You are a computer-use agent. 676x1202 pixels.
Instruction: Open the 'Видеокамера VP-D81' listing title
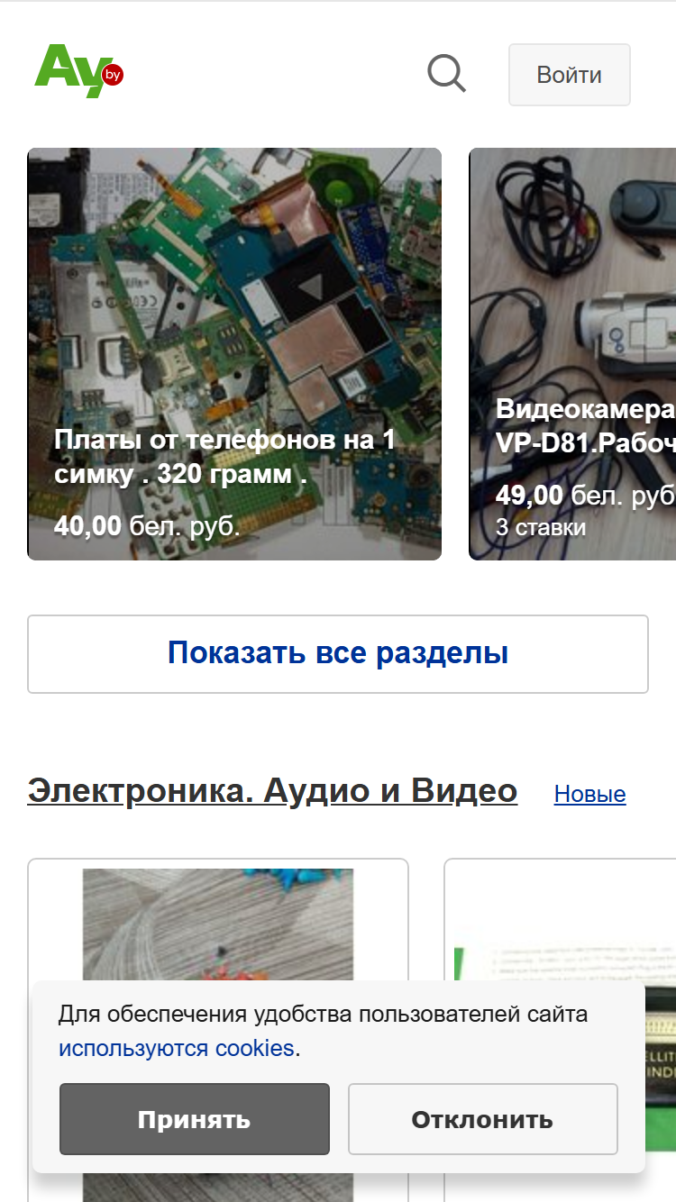586,425
